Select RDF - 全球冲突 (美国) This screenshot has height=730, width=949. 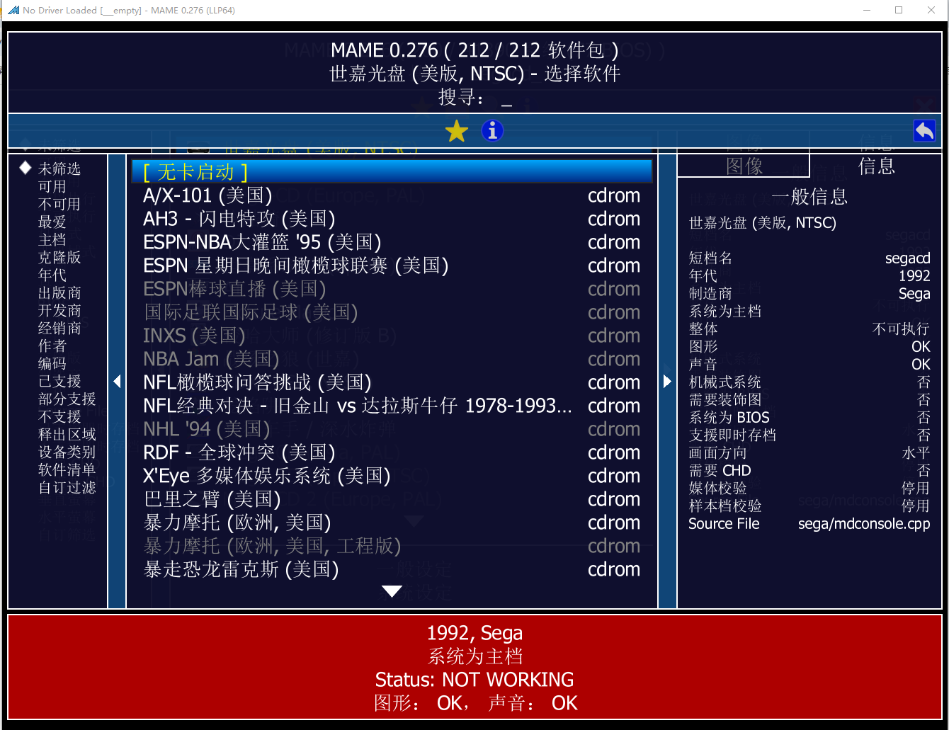(x=239, y=452)
